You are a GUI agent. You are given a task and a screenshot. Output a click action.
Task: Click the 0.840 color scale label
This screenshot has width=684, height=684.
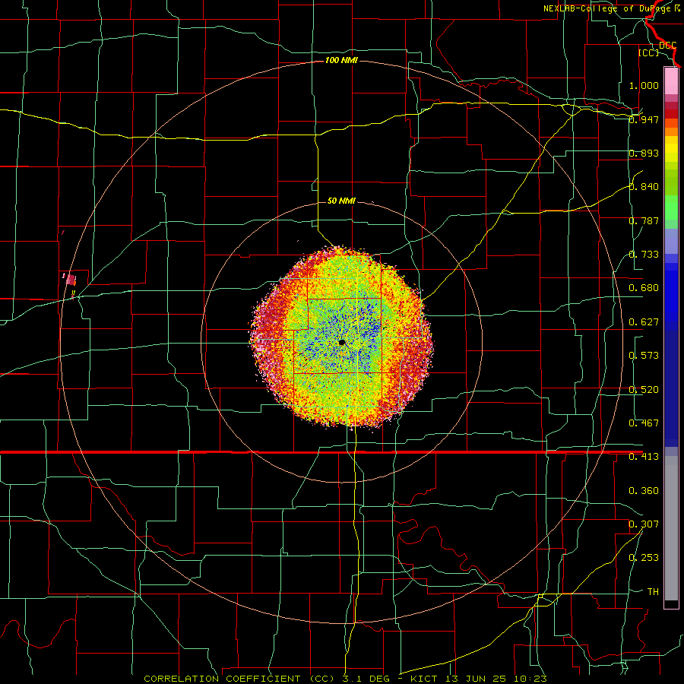coord(644,187)
